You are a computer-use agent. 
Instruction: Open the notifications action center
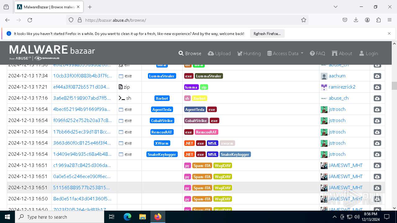387,217
